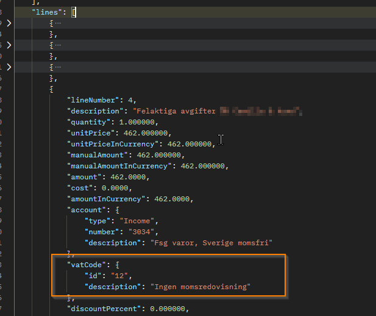Click the text "Fsg varor, Sverige momsfri"
376x316 pixels.
click(x=211, y=243)
